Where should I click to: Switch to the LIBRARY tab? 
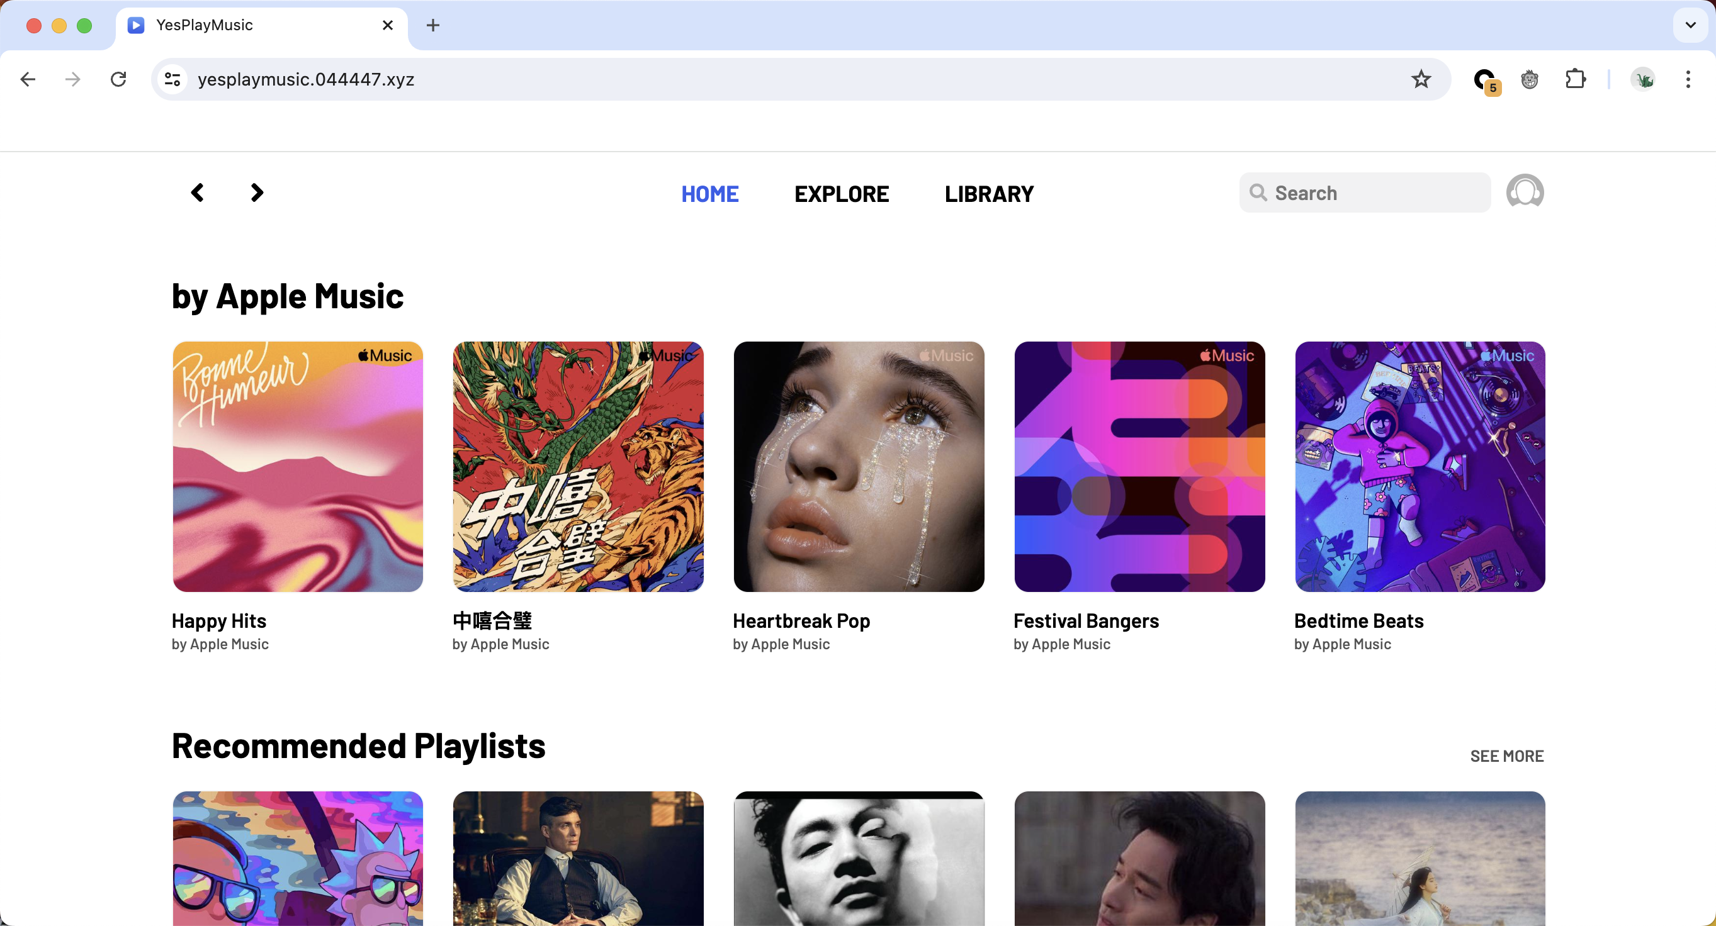pyautogui.click(x=988, y=194)
